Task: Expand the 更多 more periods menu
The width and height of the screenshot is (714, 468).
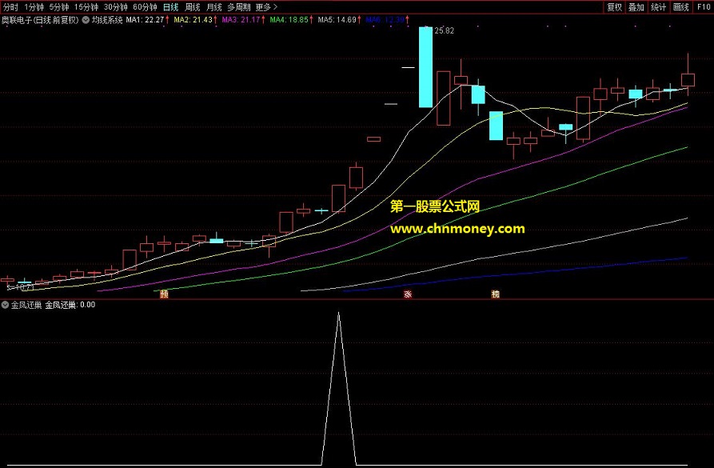Action: pyautogui.click(x=266, y=7)
